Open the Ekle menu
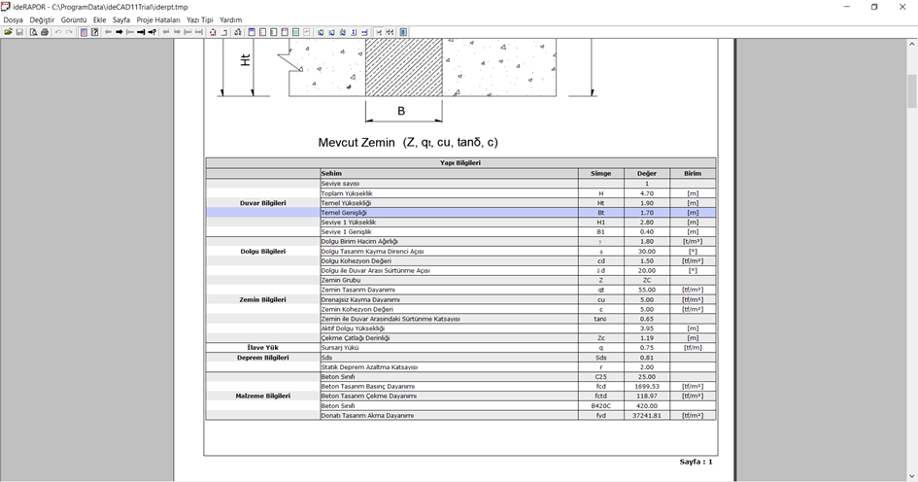 pyautogui.click(x=99, y=19)
